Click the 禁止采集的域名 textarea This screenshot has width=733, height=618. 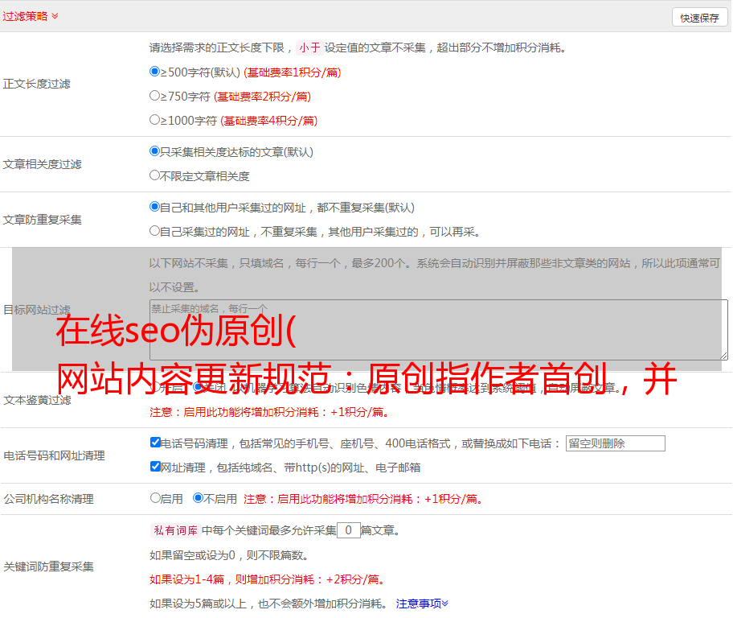(439, 330)
